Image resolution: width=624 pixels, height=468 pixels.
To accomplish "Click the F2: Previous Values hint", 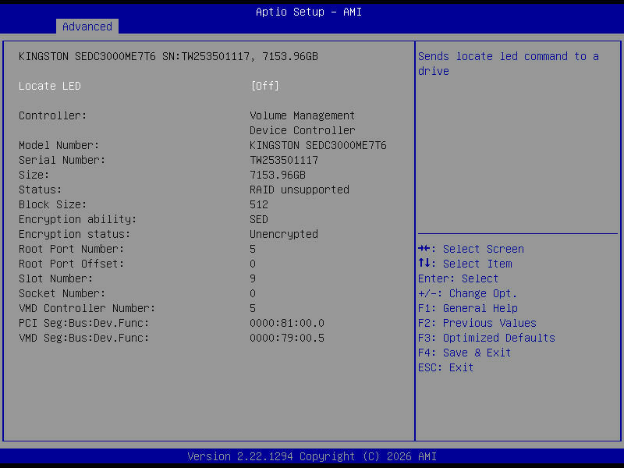I will click(477, 323).
